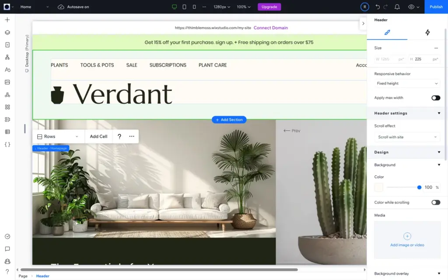Select the Page breadcrumb
This screenshot has height=280, width=448.
pos(23,276)
